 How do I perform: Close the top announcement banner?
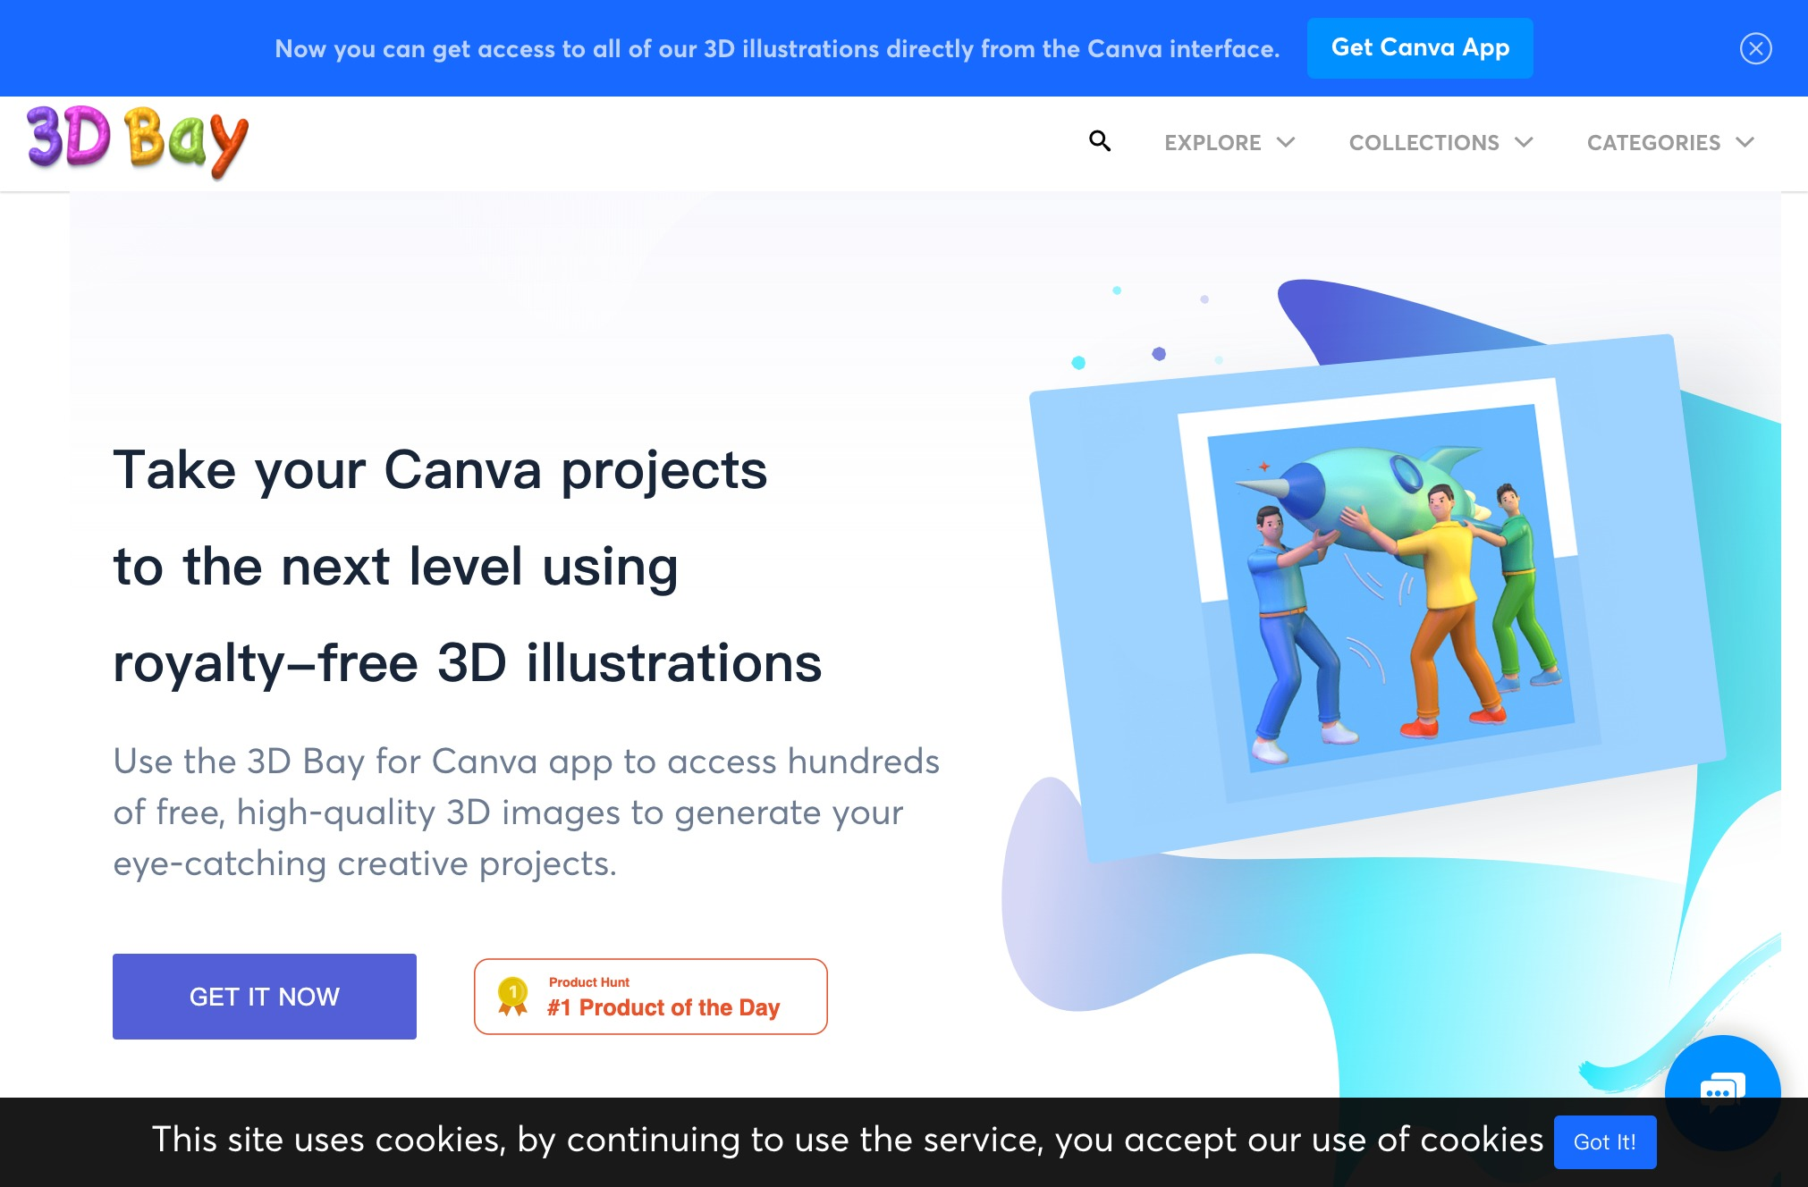coord(1755,47)
